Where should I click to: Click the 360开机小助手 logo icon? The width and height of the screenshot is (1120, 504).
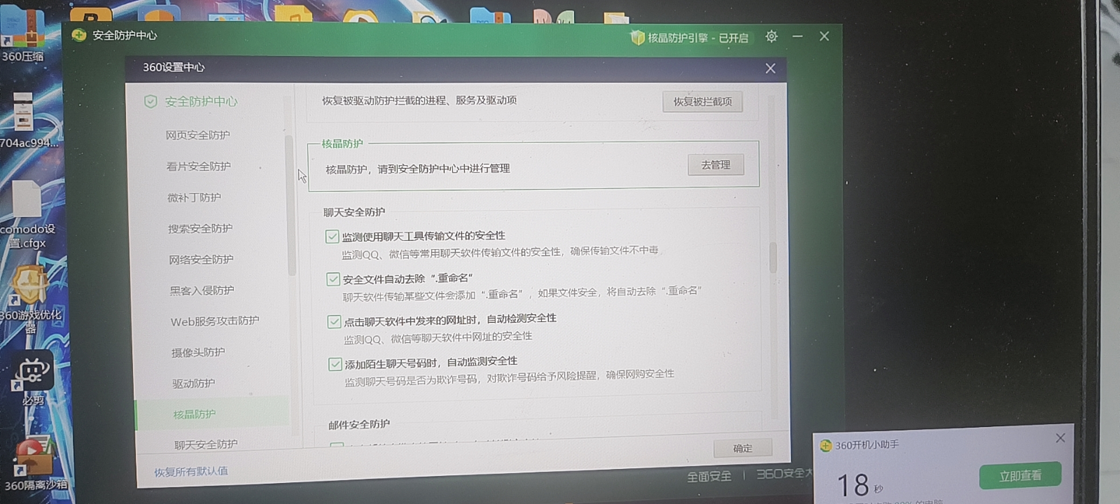click(826, 446)
